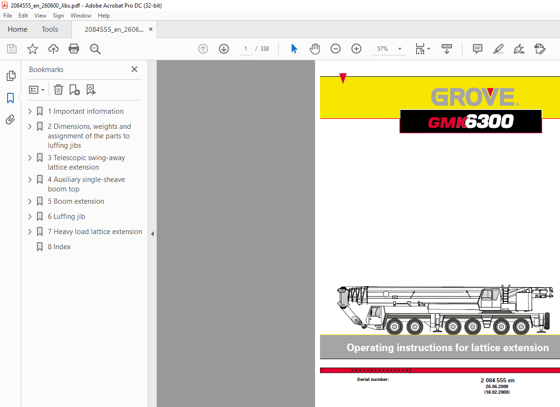
Task: Expand '2 Dimensions, weights' bookmark
Action: pyautogui.click(x=30, y=127)
